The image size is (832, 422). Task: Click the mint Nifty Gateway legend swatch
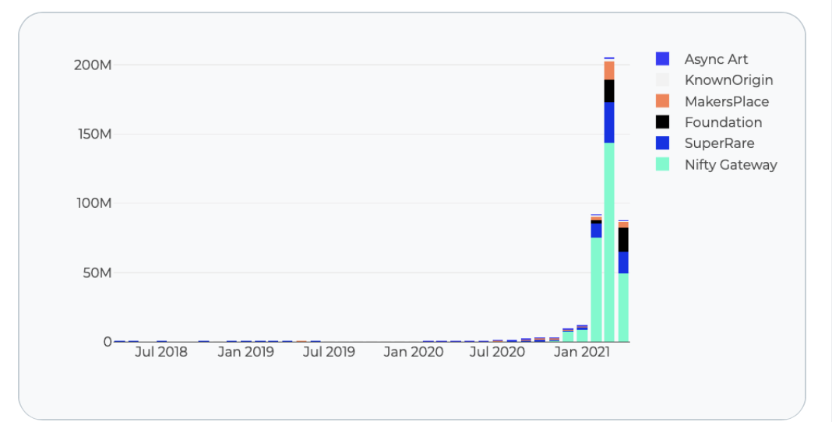(x=662, y=164)
